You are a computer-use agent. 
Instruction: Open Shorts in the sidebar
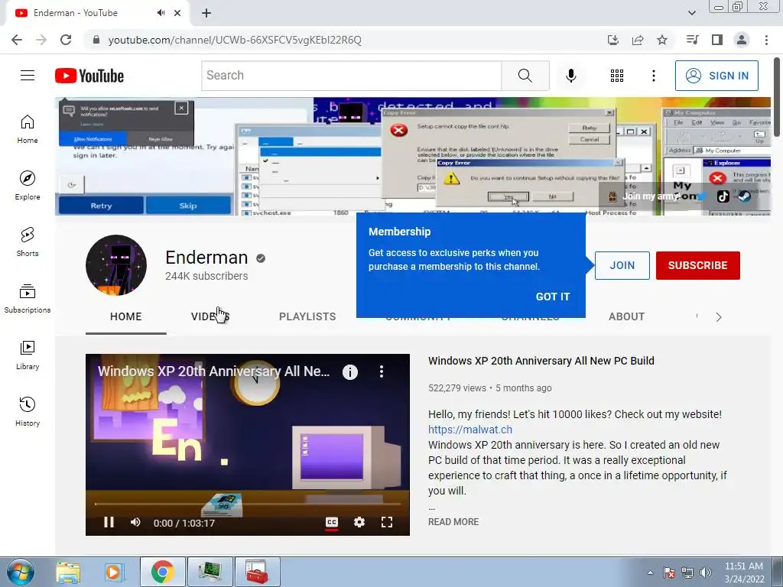(x=28, y=242)
